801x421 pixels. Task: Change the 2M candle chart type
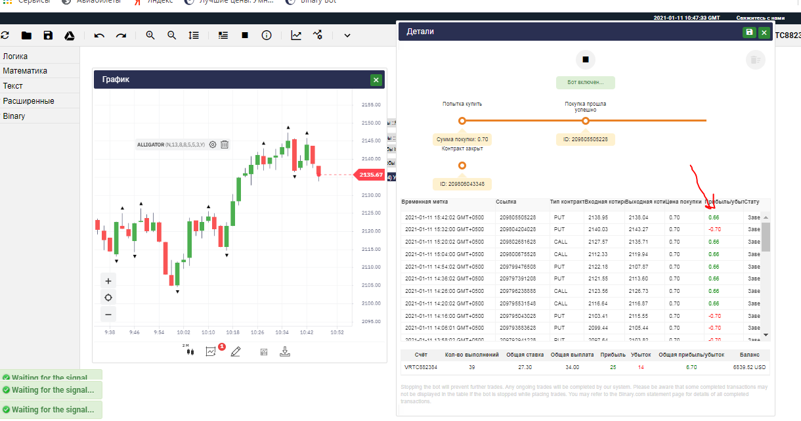click(188, 350)
